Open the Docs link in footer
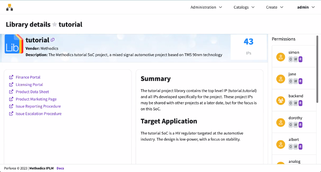Viewport: 321px width, 172px height. [60, 168]
